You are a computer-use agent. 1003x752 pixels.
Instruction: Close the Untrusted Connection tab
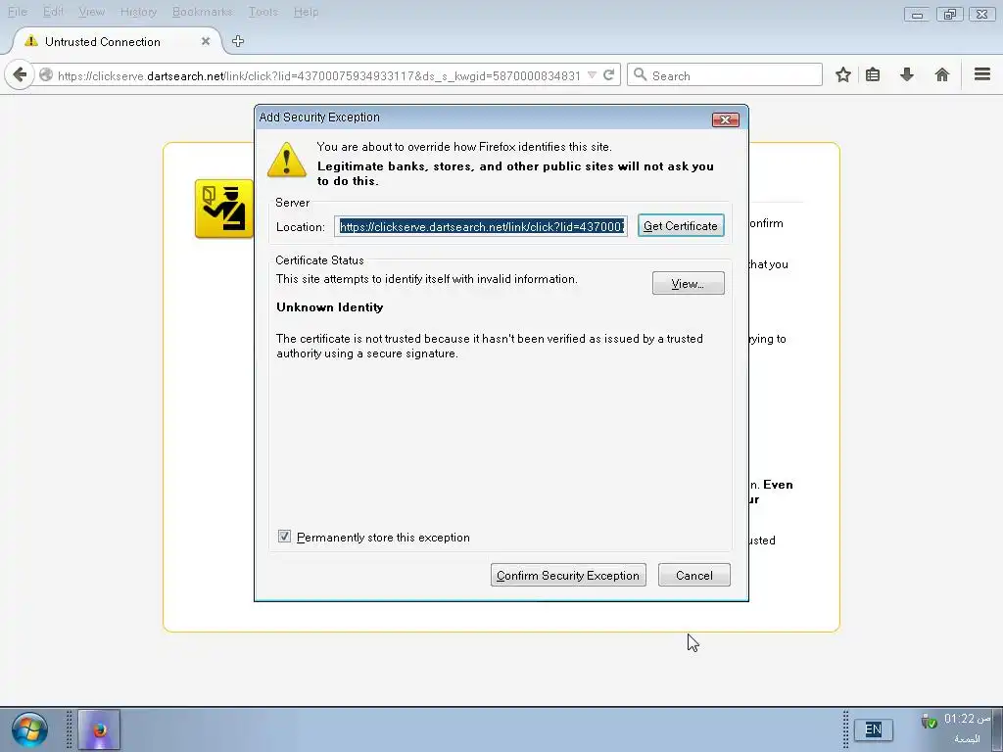206,41
